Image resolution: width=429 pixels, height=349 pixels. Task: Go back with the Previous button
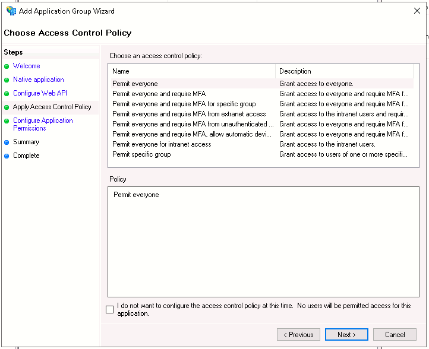click(298, 335)
